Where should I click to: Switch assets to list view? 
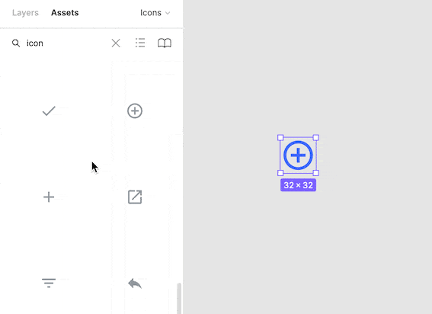pyautogui.click(x=140, y=43)
